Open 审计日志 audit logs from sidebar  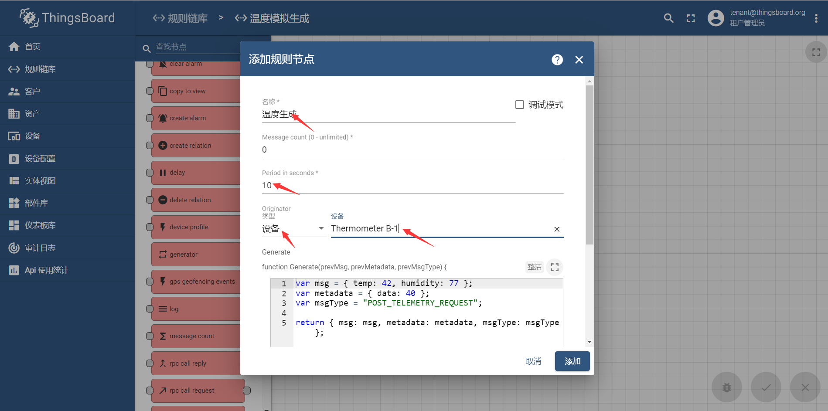pyautogui.click(x=14, y=248)
